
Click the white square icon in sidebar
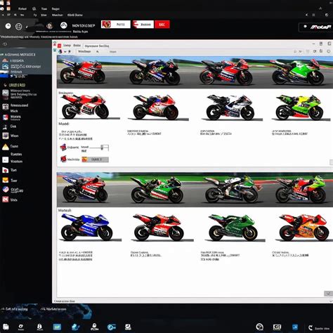pos(6,160)
